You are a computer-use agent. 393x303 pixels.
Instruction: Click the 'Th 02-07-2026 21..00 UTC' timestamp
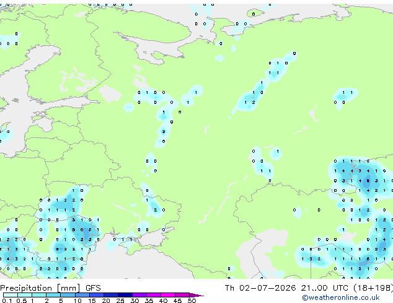[x=287, y=288]
